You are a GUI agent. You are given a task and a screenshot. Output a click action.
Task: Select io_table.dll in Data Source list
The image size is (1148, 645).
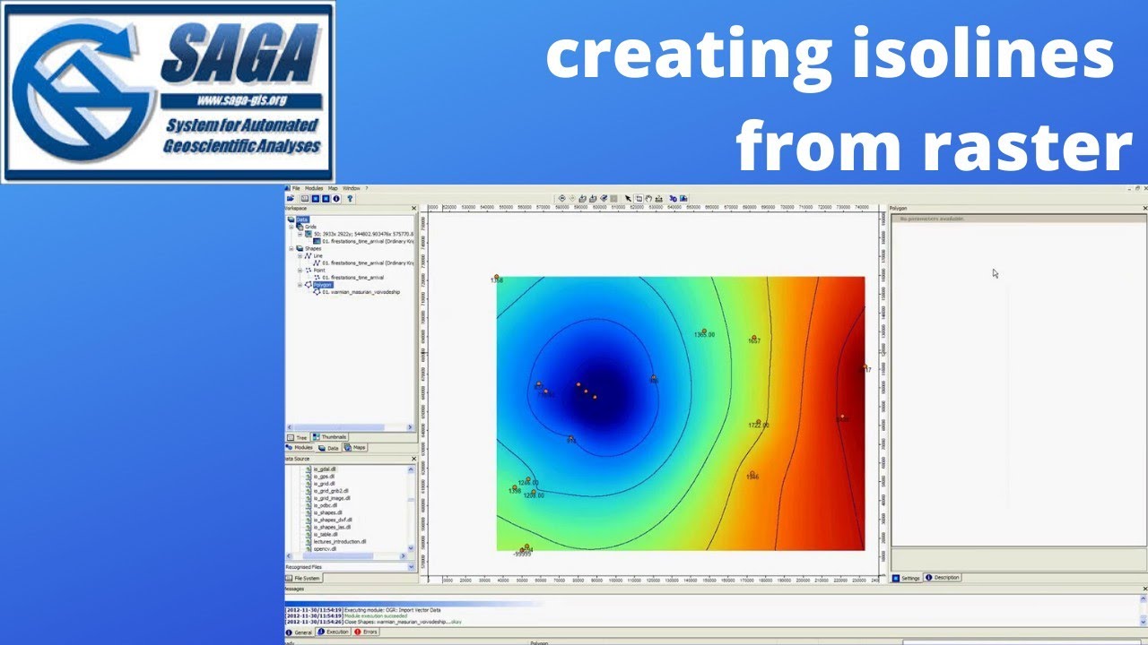click(x=326, y=535)
